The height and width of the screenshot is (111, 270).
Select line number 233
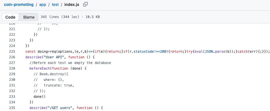tap(12, 97)
